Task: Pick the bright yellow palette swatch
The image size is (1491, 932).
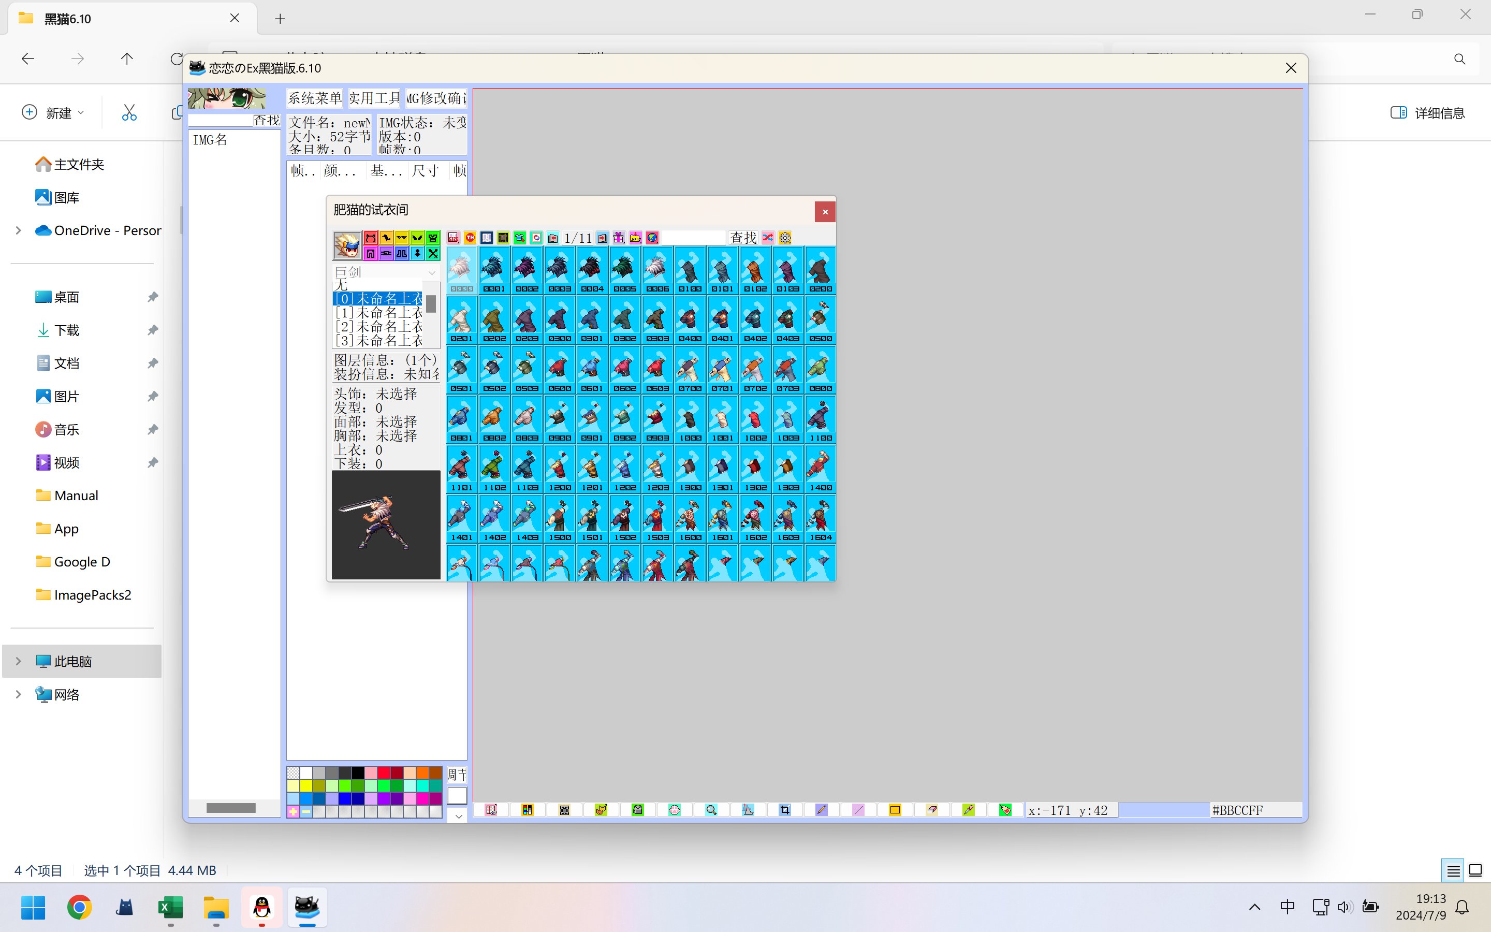Action: 306,785
